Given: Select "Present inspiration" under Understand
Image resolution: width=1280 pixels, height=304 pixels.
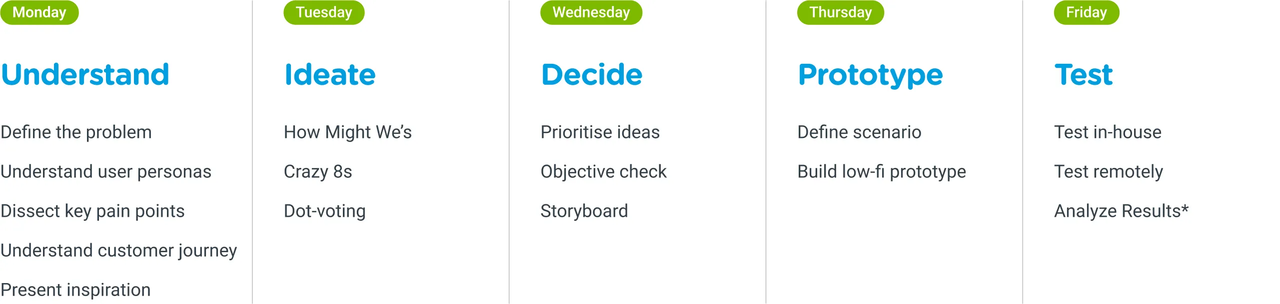Looking at the screenshot, I should pos(75,290).
